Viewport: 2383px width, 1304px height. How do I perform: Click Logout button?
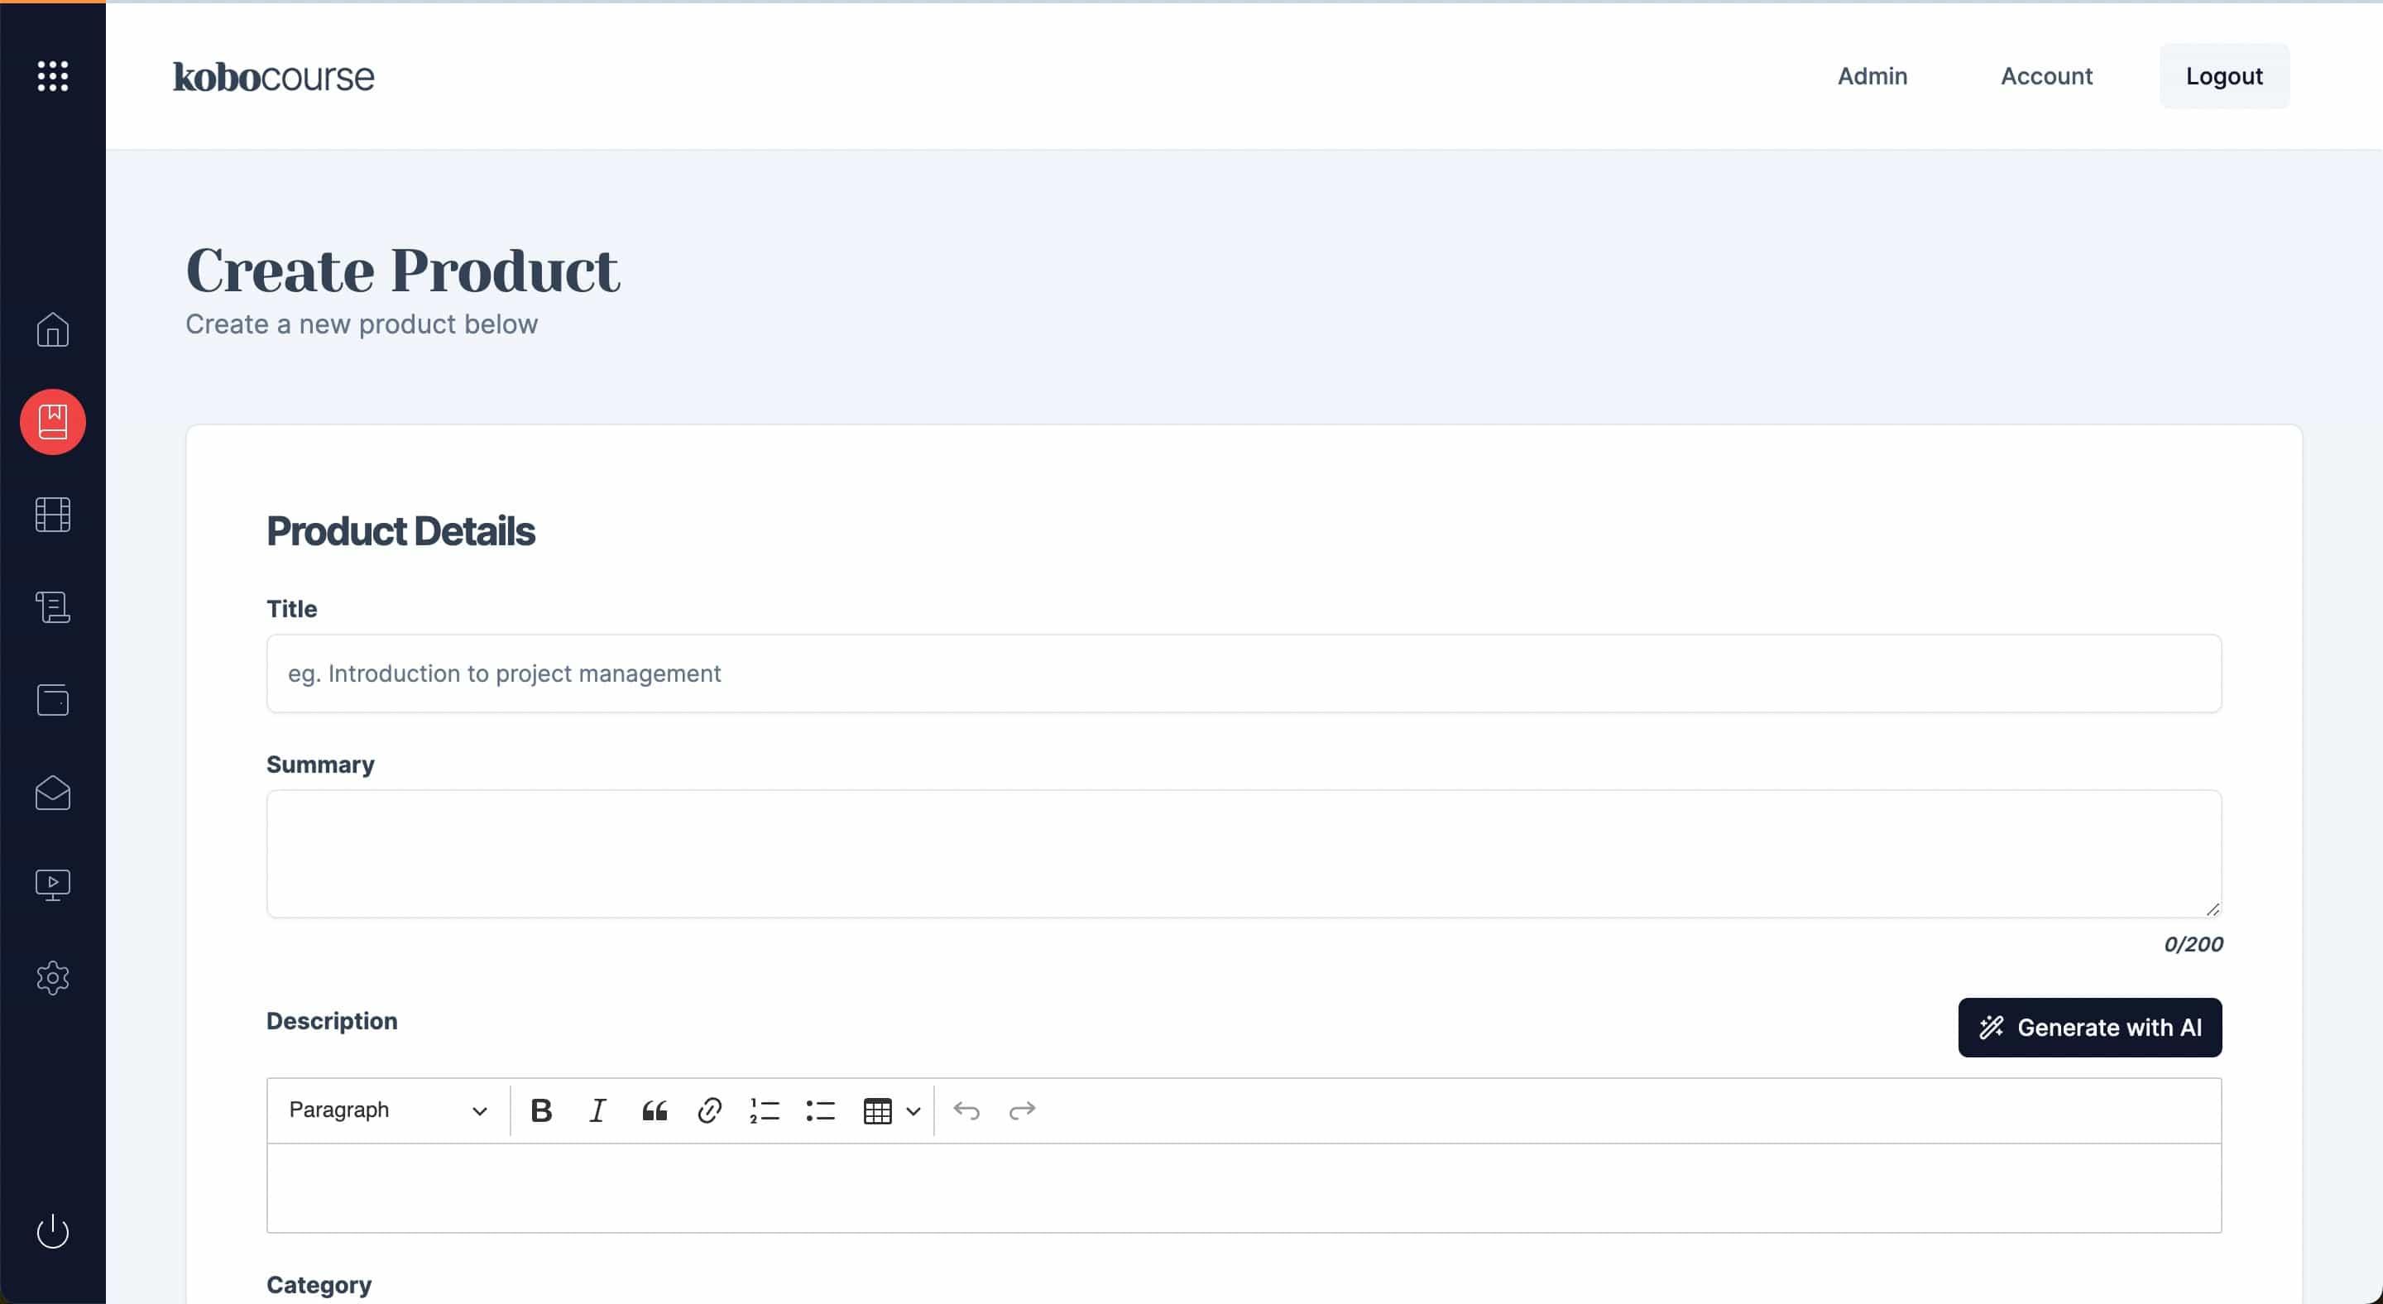click(2224, 75)
